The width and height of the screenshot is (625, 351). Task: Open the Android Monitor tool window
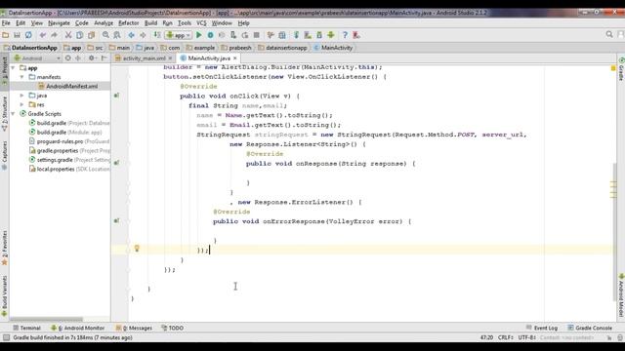78,328
